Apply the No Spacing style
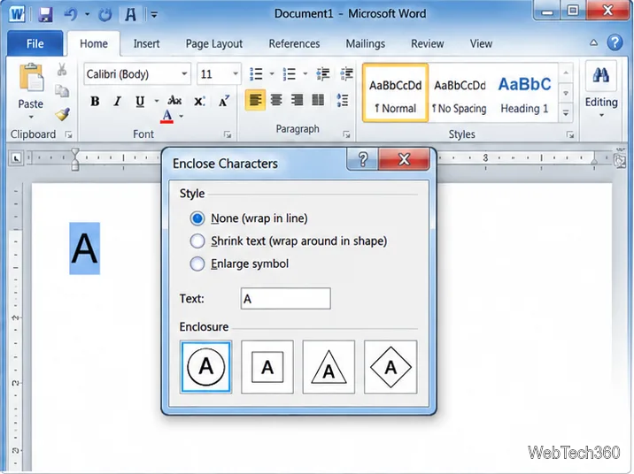Image resolution: width=634 pixels, height=474 pixels. 460,93
